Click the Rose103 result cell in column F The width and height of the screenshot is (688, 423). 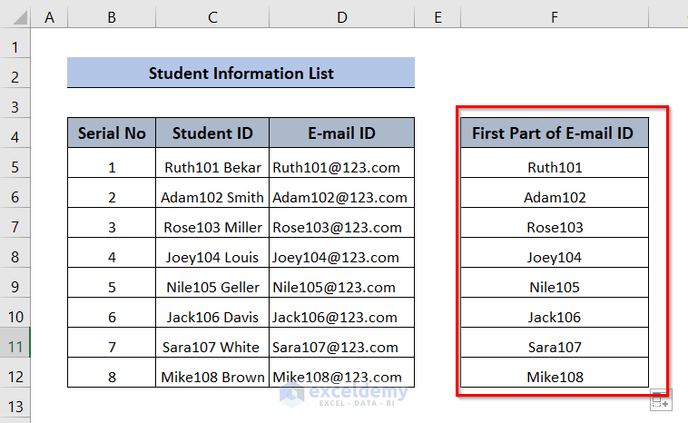click(554, 227)
